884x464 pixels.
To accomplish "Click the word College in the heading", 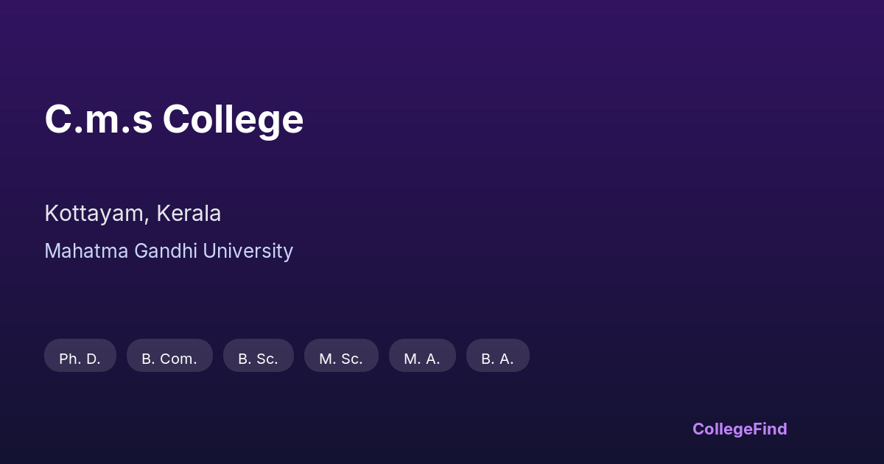I will coord(233,119).
